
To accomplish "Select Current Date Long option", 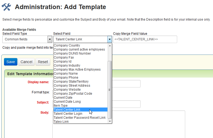I will coord(67,102).
